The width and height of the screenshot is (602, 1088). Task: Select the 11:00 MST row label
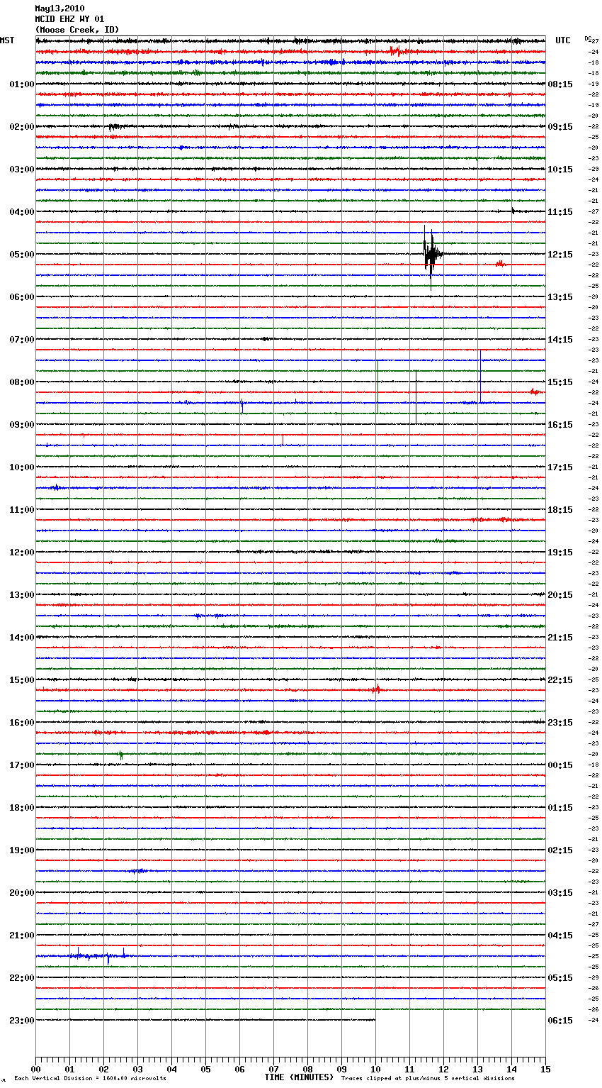click(21, 510)
